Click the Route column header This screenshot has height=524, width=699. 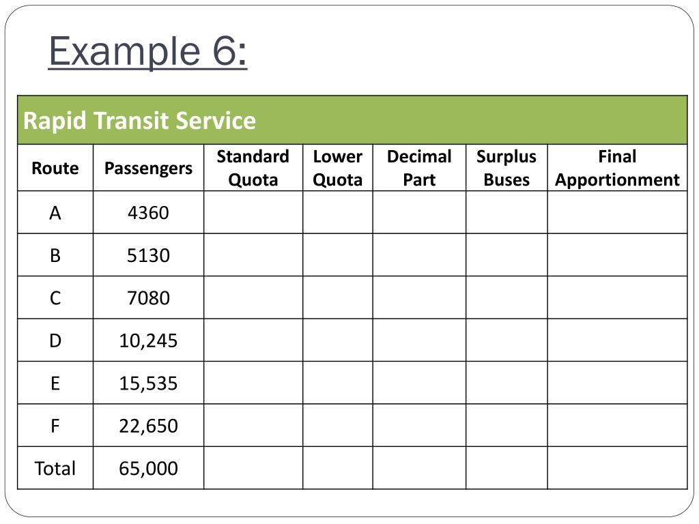click(x=55, y=168)
